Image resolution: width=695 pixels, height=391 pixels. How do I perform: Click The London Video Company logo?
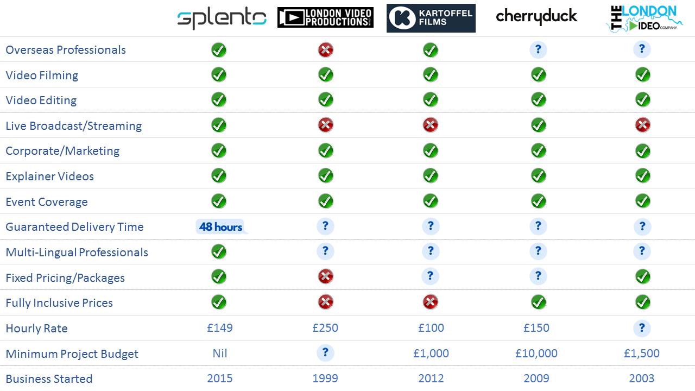pyautogui.click(x=644, y=18)
